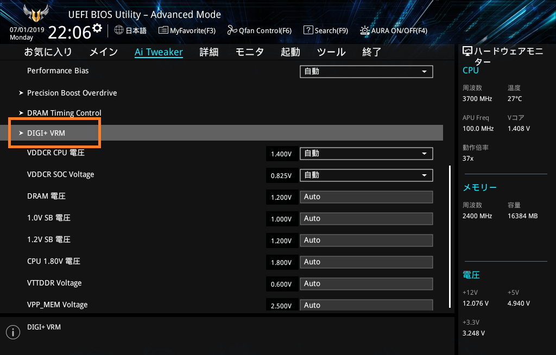Viewport: 556px width, 355px height.
Task: Click the 0.825V current value
Action: point(281,175)
